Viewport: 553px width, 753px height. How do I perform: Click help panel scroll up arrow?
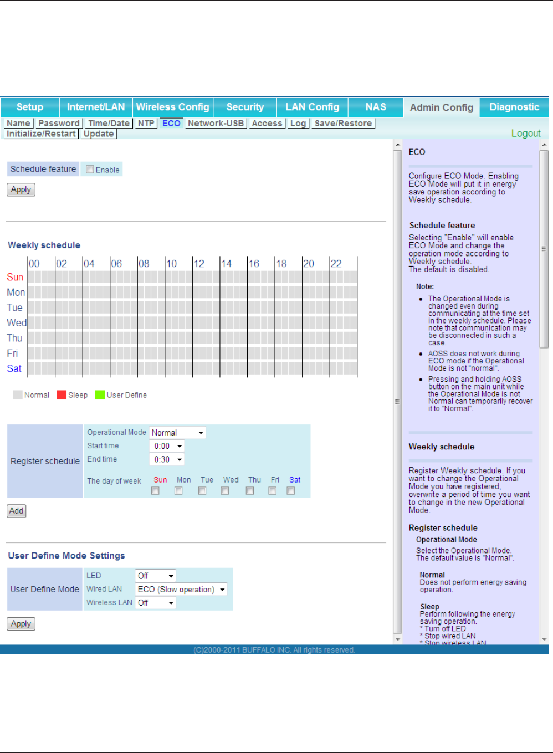[544, 145]
